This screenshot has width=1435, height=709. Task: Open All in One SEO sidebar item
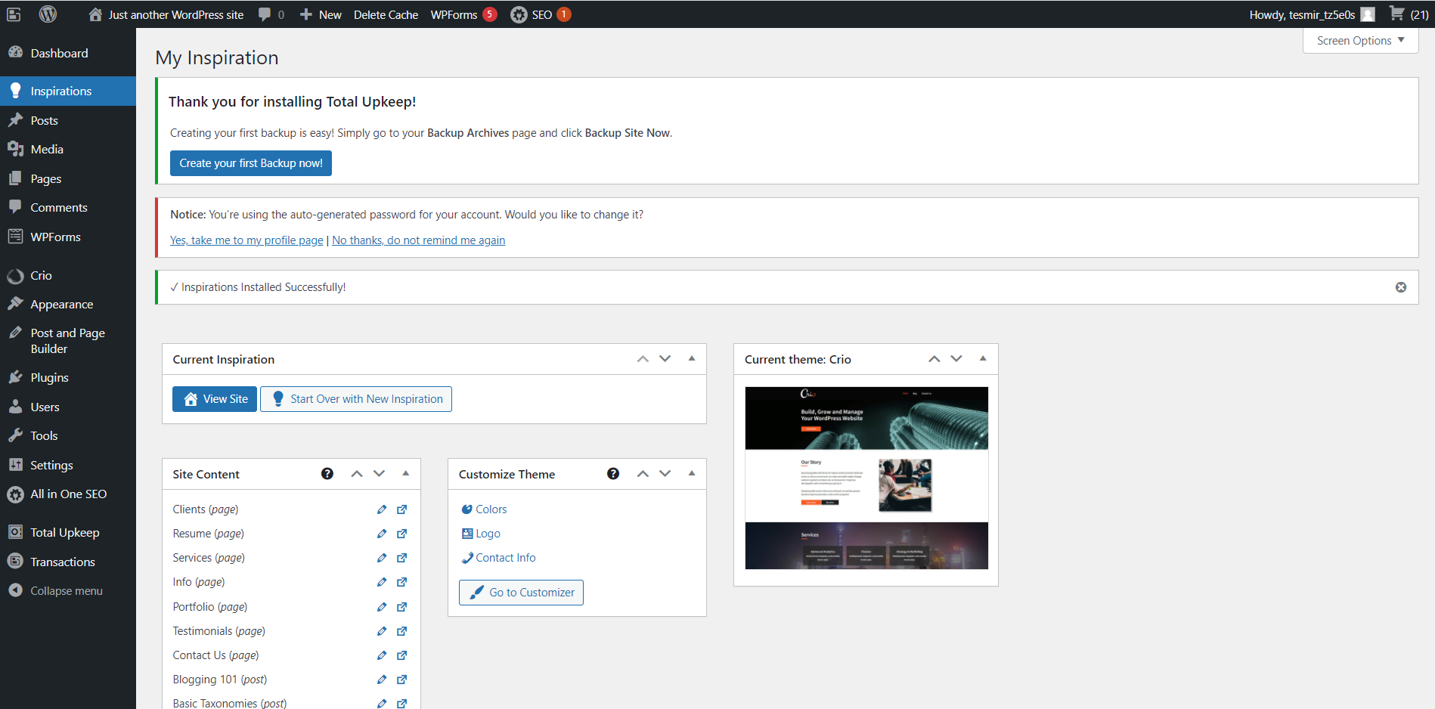tap(67, 494)
